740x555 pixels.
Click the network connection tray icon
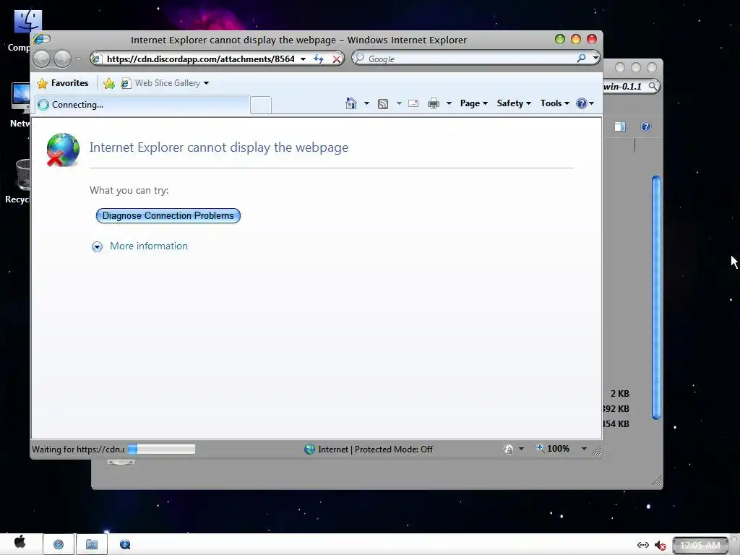(x=642, y=545)
